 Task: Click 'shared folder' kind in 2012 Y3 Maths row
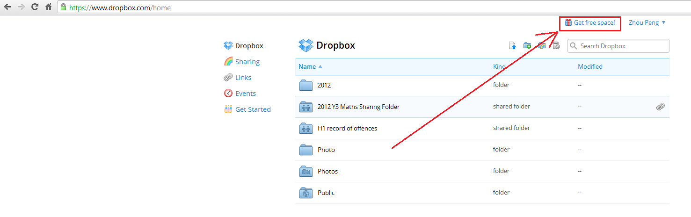click(511, 107)
